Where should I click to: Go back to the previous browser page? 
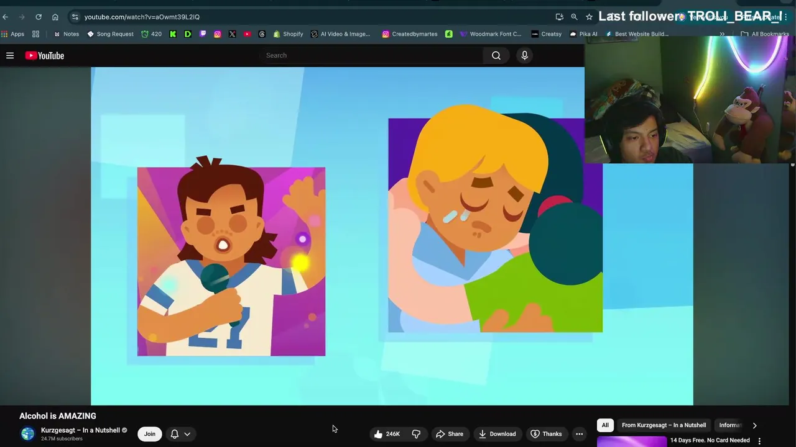point(6,17)
